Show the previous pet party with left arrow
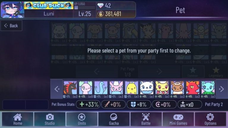 click(57, 89)
